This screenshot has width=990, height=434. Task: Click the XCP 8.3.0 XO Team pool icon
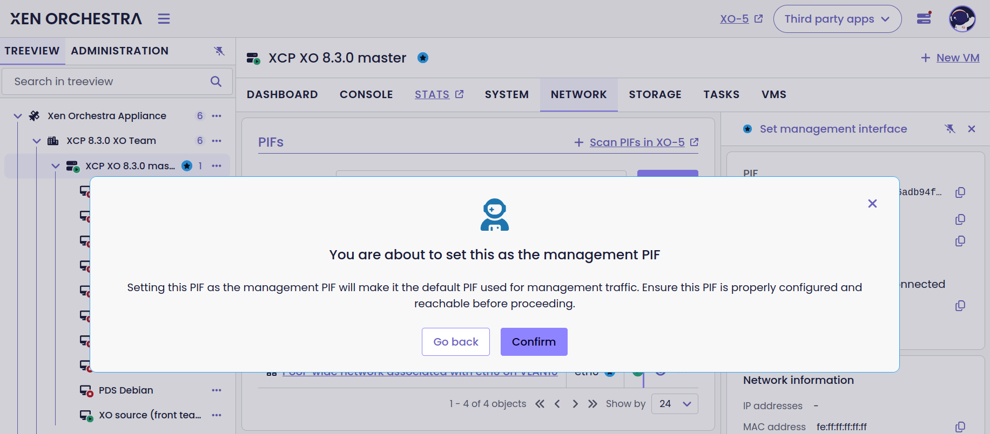tap(53, 141)
